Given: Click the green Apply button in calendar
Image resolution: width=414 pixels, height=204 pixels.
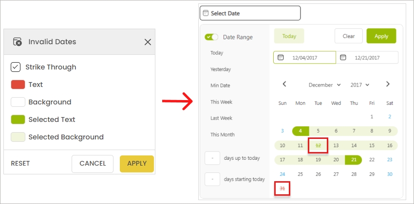Looking at the screenshot, I should tap(381, 36).
